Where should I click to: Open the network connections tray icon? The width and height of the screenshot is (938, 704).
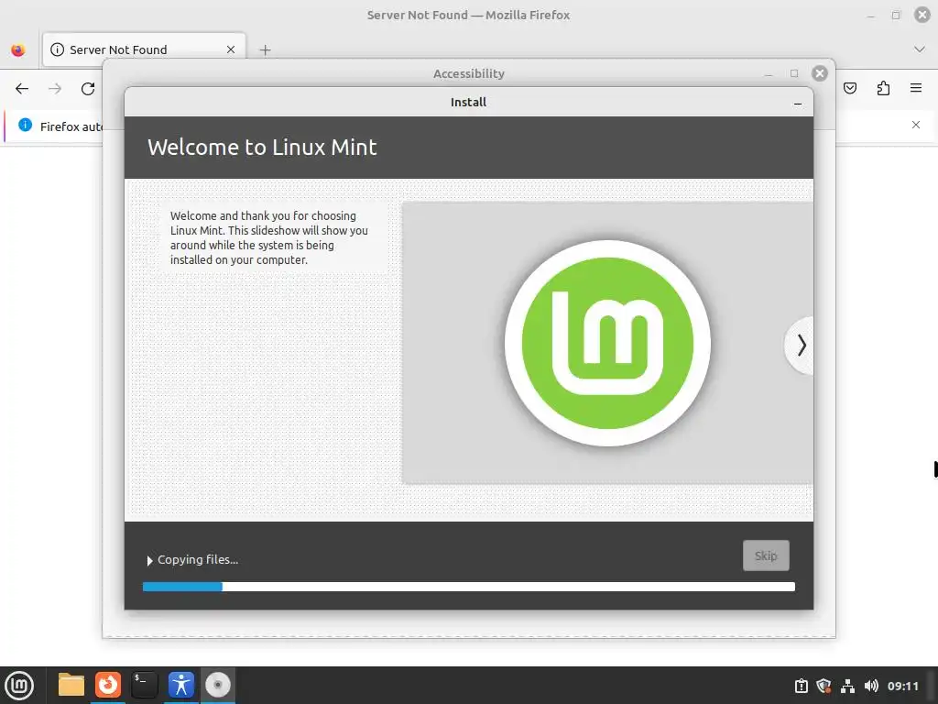[x=847, y=686]
